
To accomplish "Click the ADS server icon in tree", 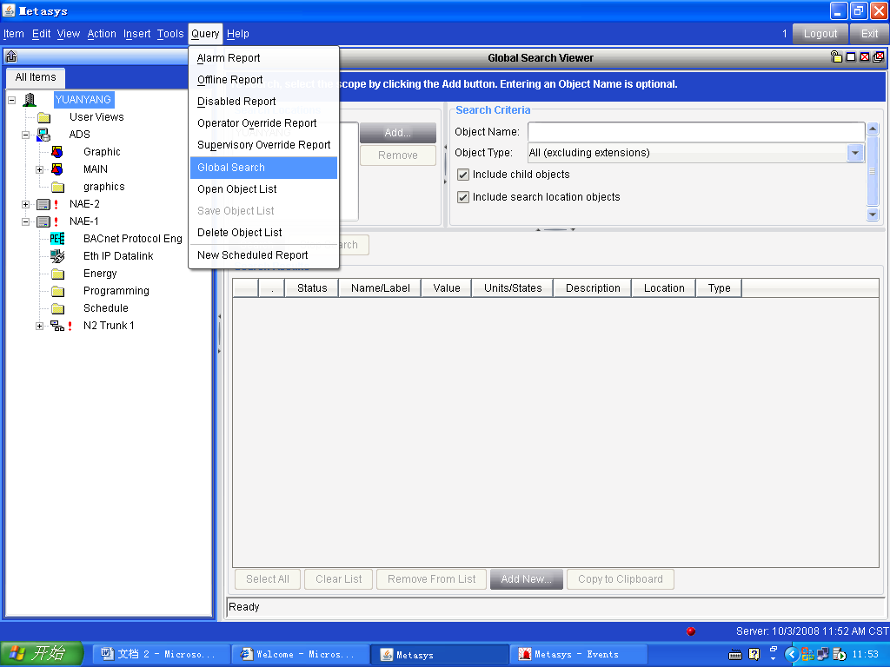I will (x=43, y=135).
